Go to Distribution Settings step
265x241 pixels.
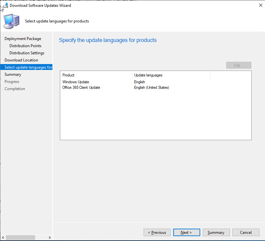tap(27, 53)
